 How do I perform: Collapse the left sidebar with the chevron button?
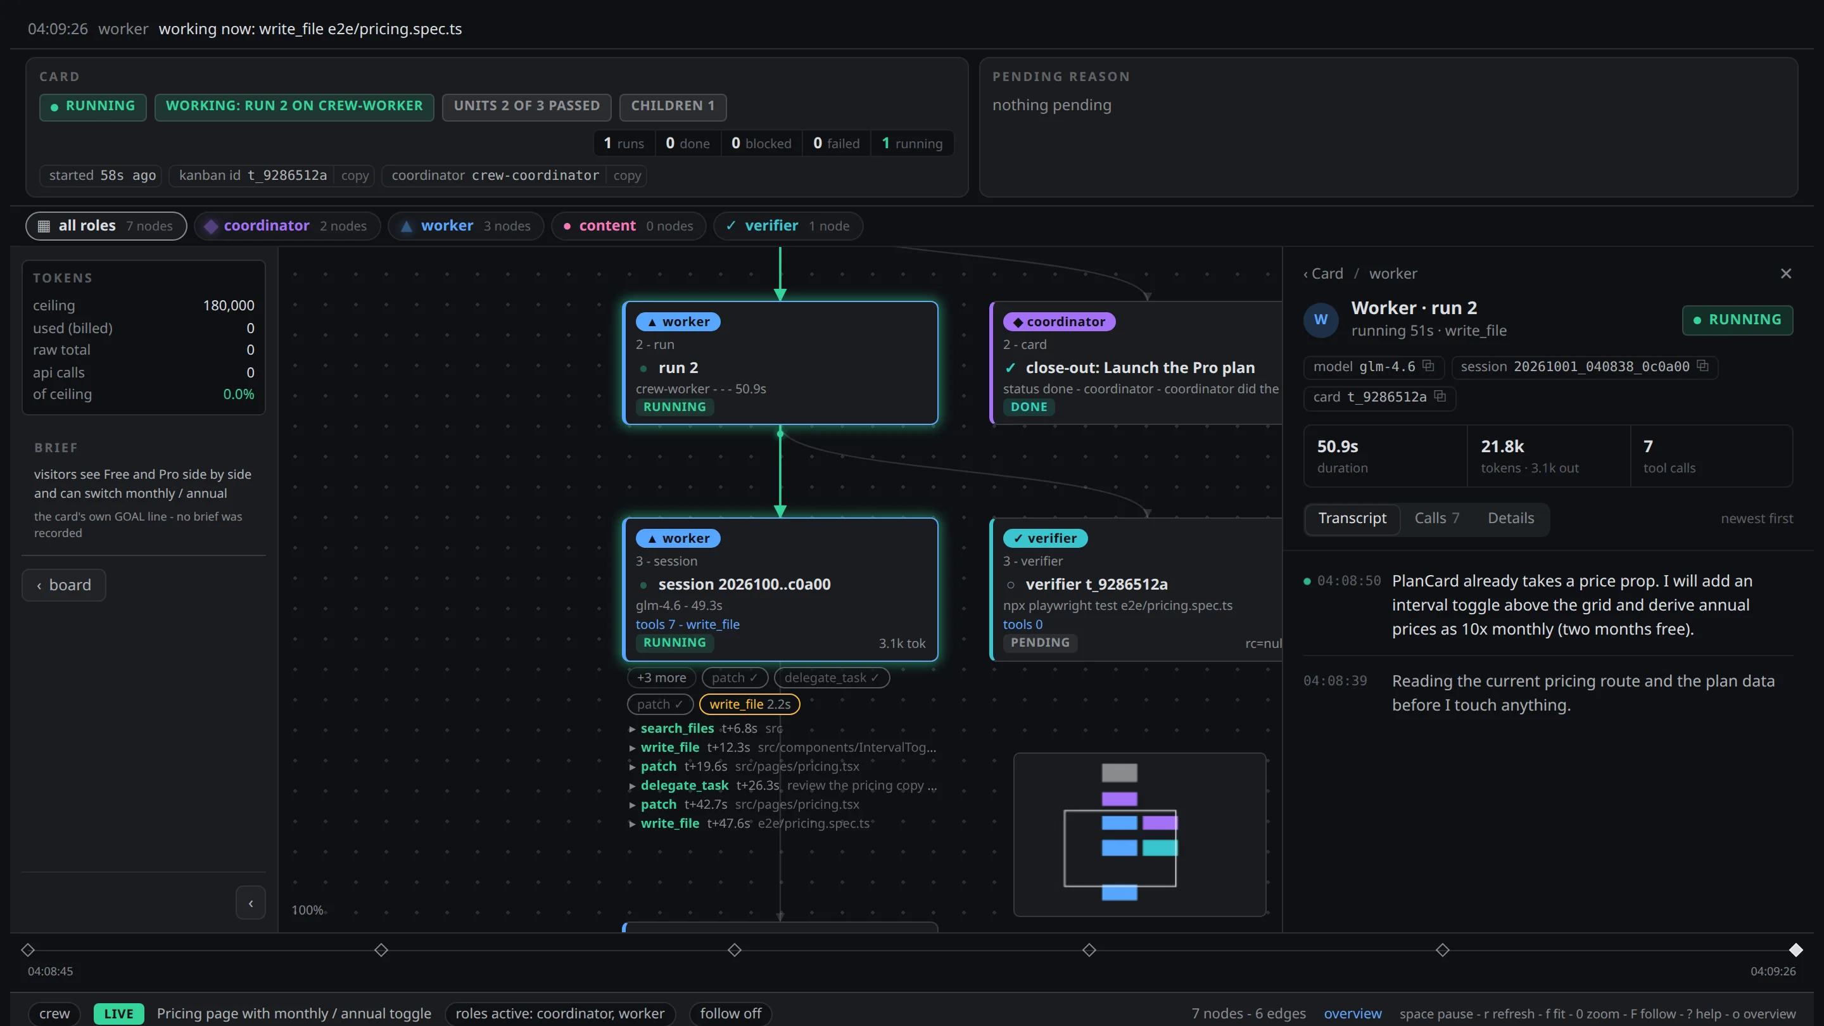tap(251, 902)
